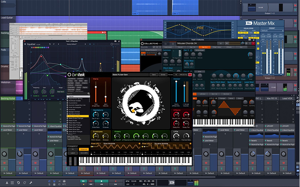This screenshot has height=187, width=300.
Task: Click the rewind transport button
Action: (101, 184)
